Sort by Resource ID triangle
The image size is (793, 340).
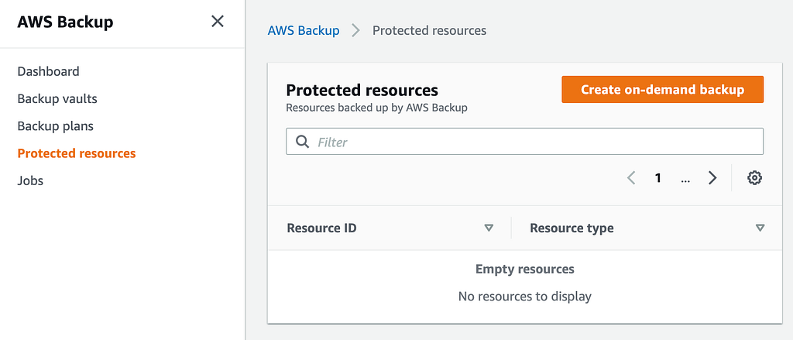pyautogui.click(x=489, y=228)
